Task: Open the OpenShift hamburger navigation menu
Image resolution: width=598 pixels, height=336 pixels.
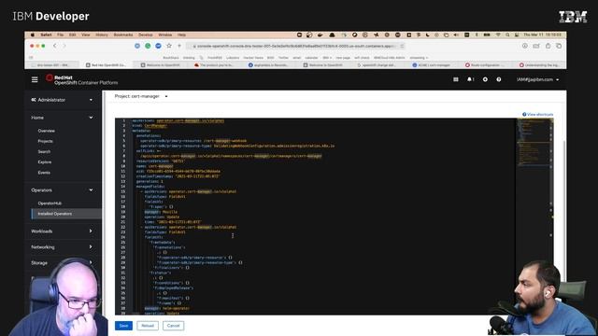Action: (x=35, y=79)
